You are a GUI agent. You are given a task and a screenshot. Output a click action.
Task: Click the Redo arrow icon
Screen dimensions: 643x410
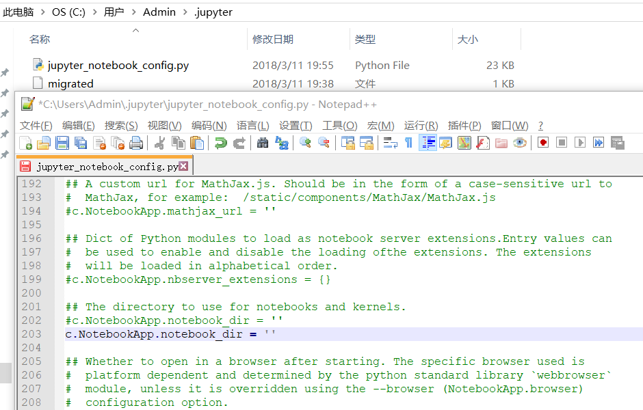(239, 143)
